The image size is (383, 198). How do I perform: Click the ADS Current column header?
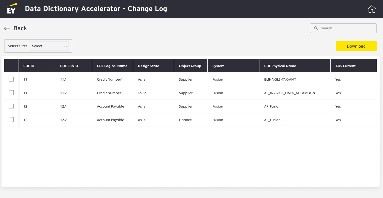click(346, 66)
